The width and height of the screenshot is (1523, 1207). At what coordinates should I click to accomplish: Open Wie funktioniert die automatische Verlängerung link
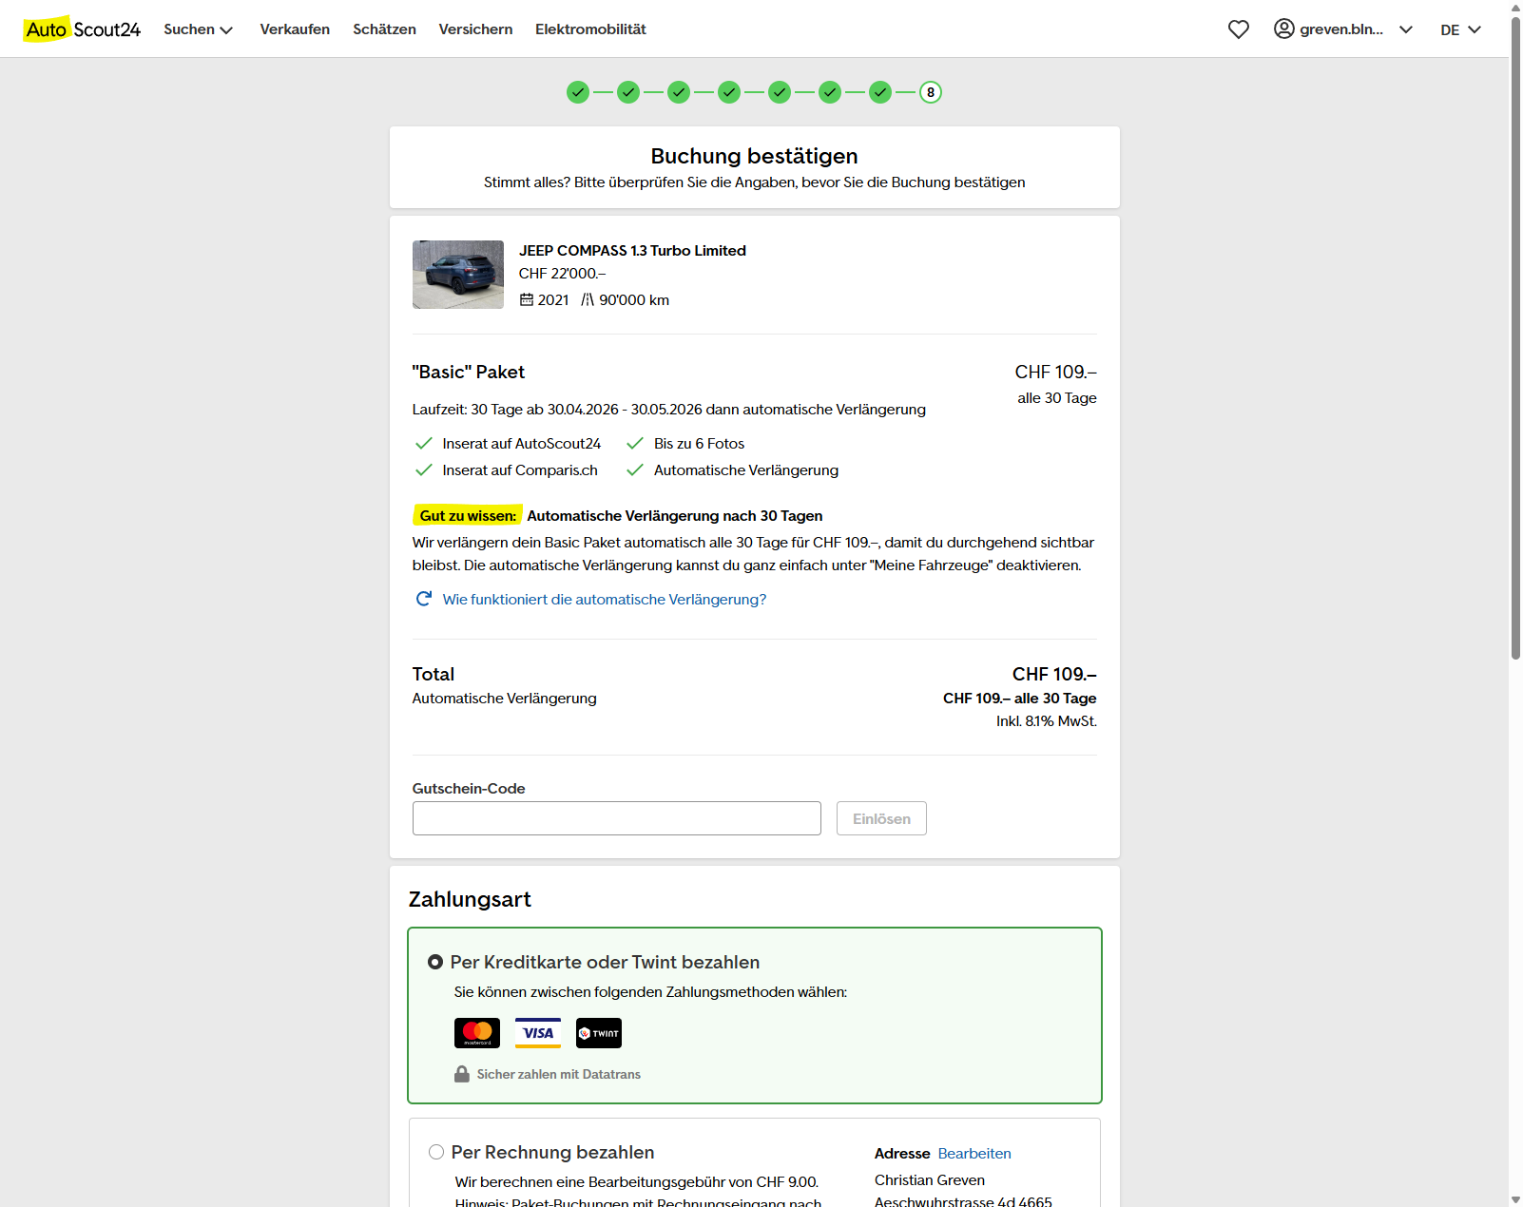[605, 599]
